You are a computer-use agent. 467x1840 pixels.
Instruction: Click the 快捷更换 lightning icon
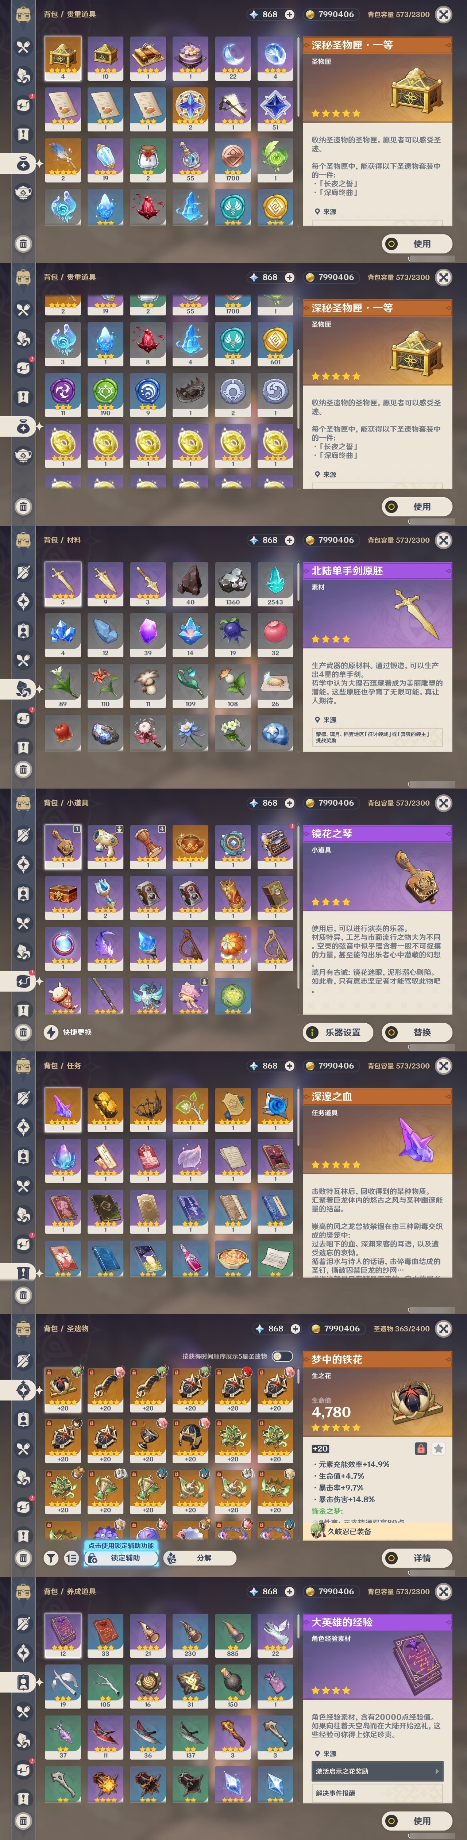coord(51,1031)
